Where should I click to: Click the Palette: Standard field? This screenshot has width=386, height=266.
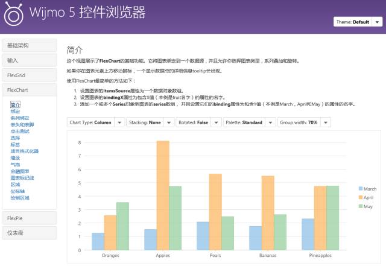(244, 122)
